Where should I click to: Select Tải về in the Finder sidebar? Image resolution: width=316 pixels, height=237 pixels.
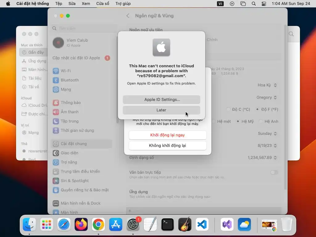point(33,87)
